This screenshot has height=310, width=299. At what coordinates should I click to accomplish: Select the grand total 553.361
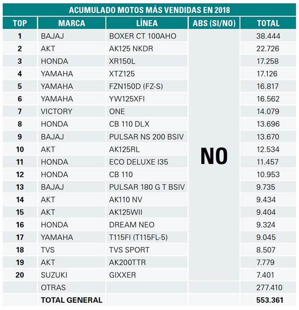tap(270, 300)
